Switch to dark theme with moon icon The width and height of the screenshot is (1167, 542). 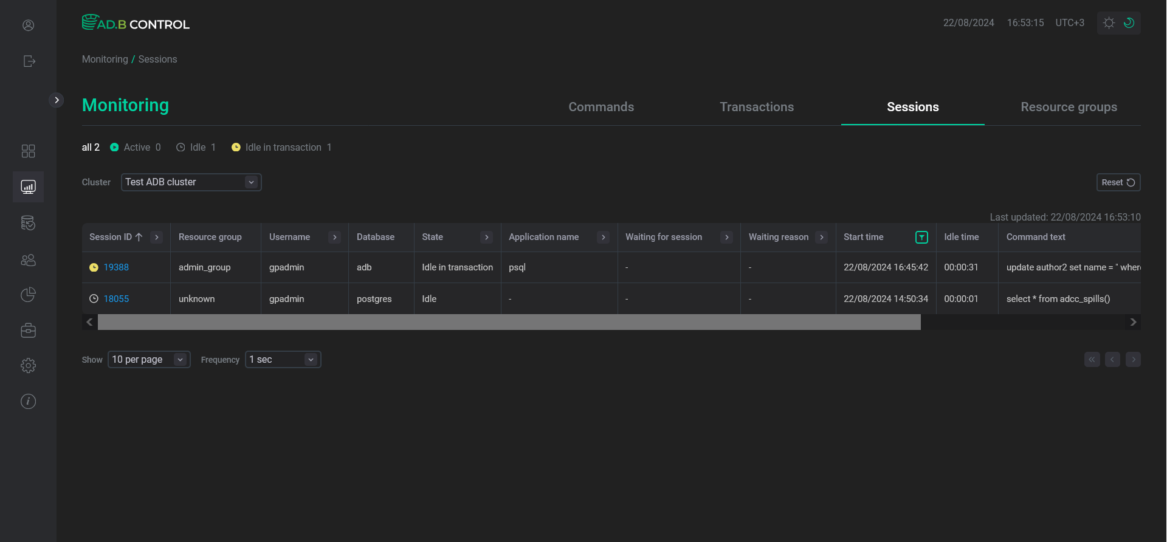[x=1129, y=23]
